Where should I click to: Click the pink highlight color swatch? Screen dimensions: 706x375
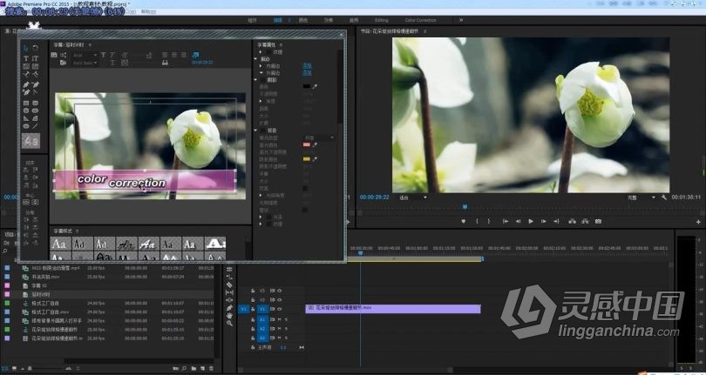(x=307, y=144)
